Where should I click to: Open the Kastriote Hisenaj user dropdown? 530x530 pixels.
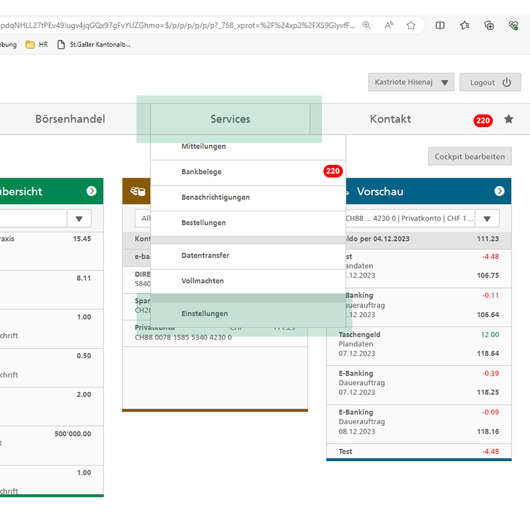pos(411,82)
